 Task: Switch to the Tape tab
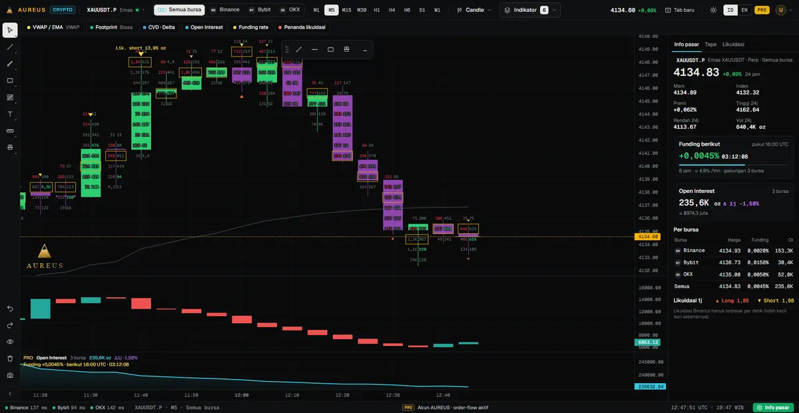pos(710,45)
